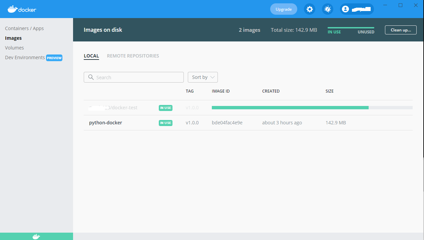The image size is (424, 240).
Task: Open the user account profile button
Action: click(357, 9)
